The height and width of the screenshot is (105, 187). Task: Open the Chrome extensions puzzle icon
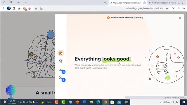(x=19, y=8)
